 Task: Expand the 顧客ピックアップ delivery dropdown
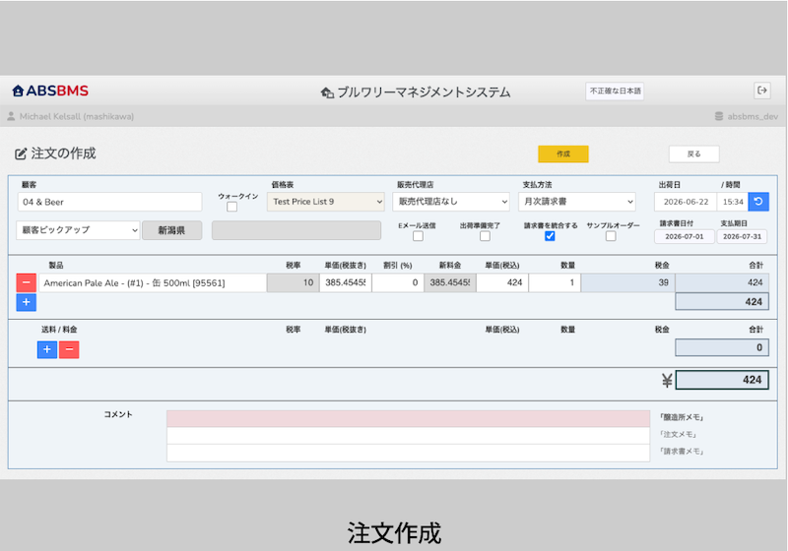tap(78, 230)
